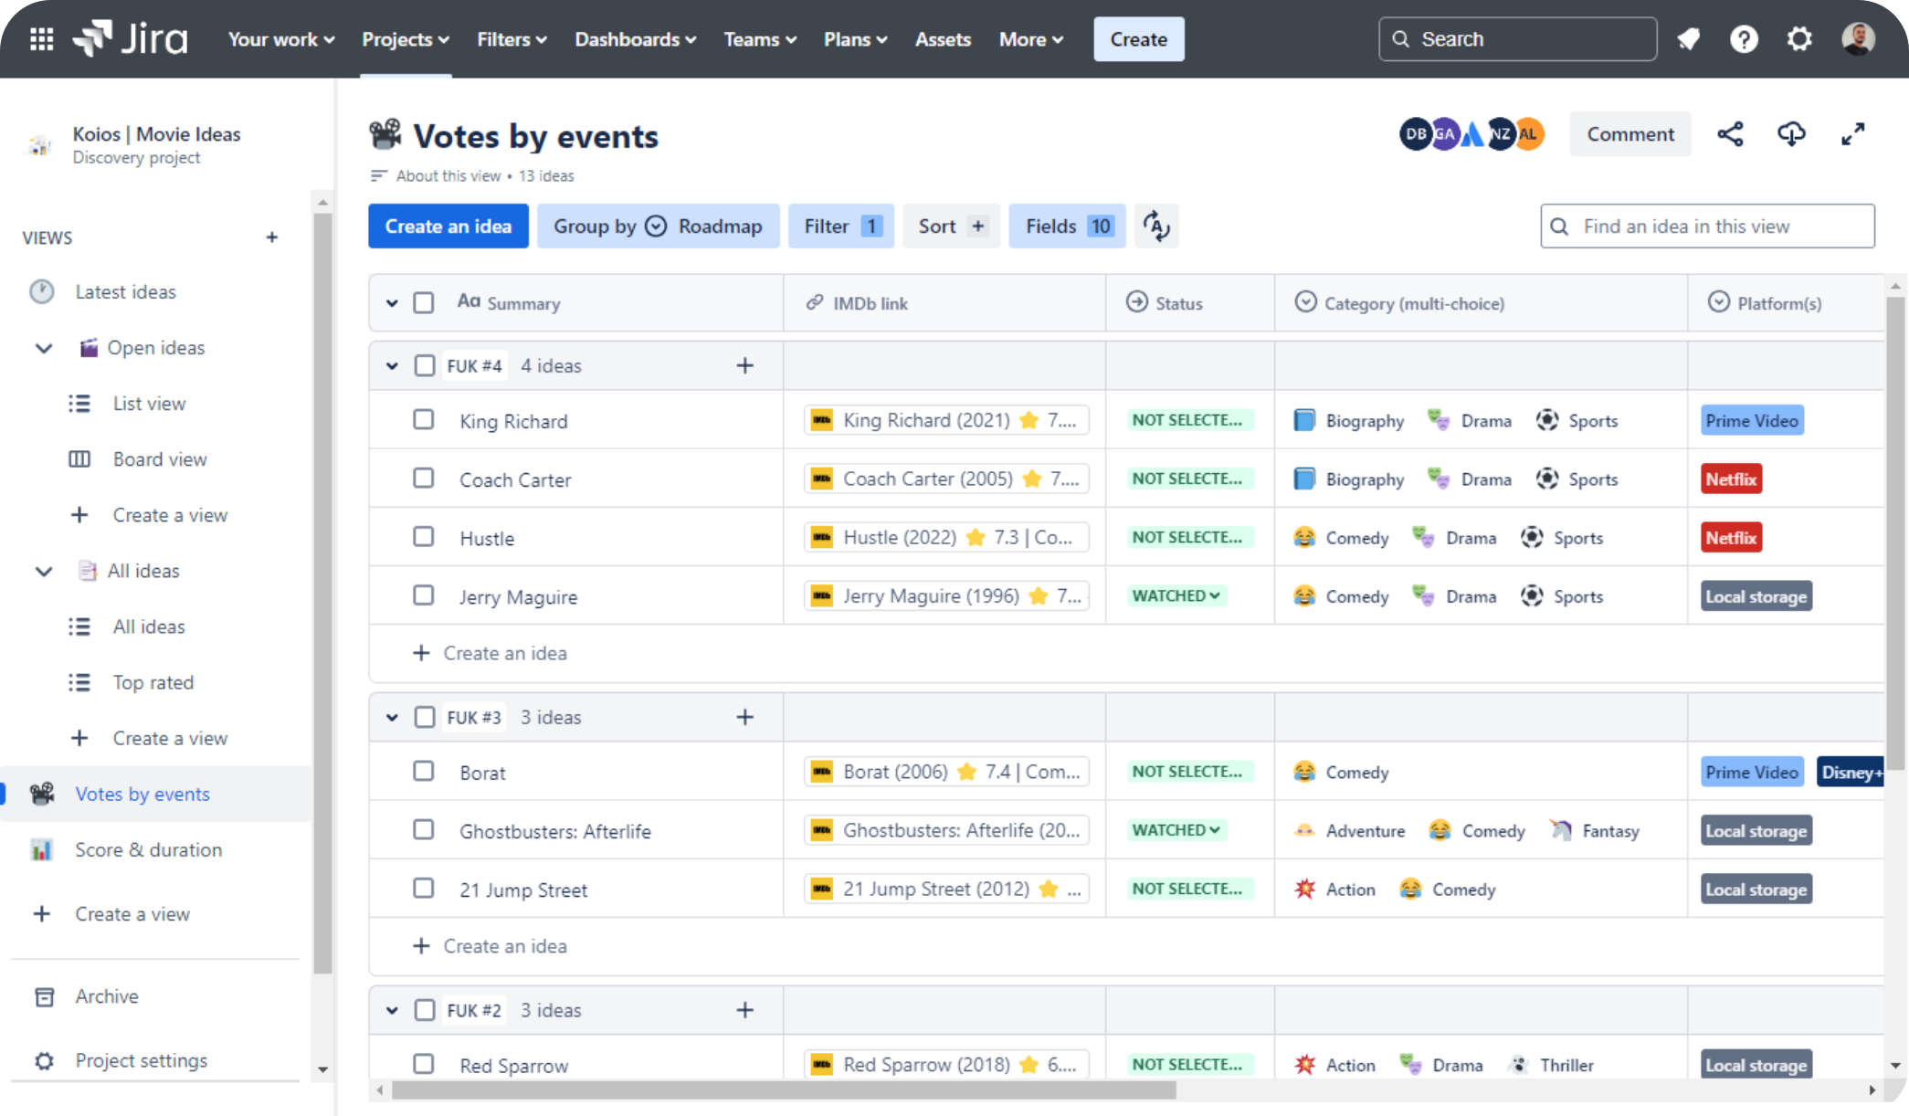Open the app switcher grid icon
The width and height of the screenshot is (1909, 1116).
pyautogui.click(x=41, y=39)
